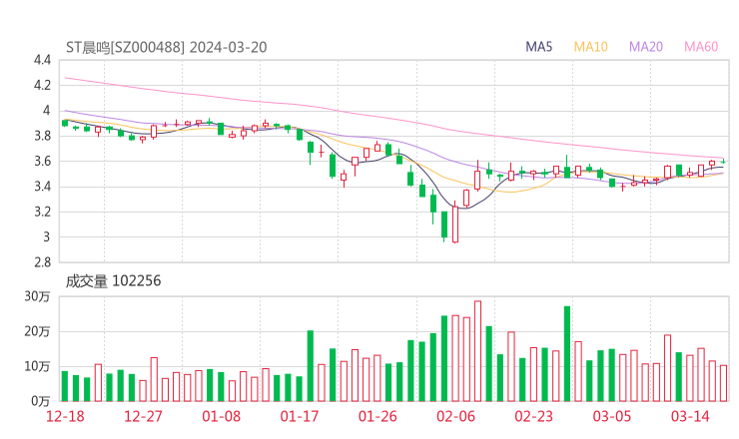Click the 10万 volume axis label

point(37,366)
